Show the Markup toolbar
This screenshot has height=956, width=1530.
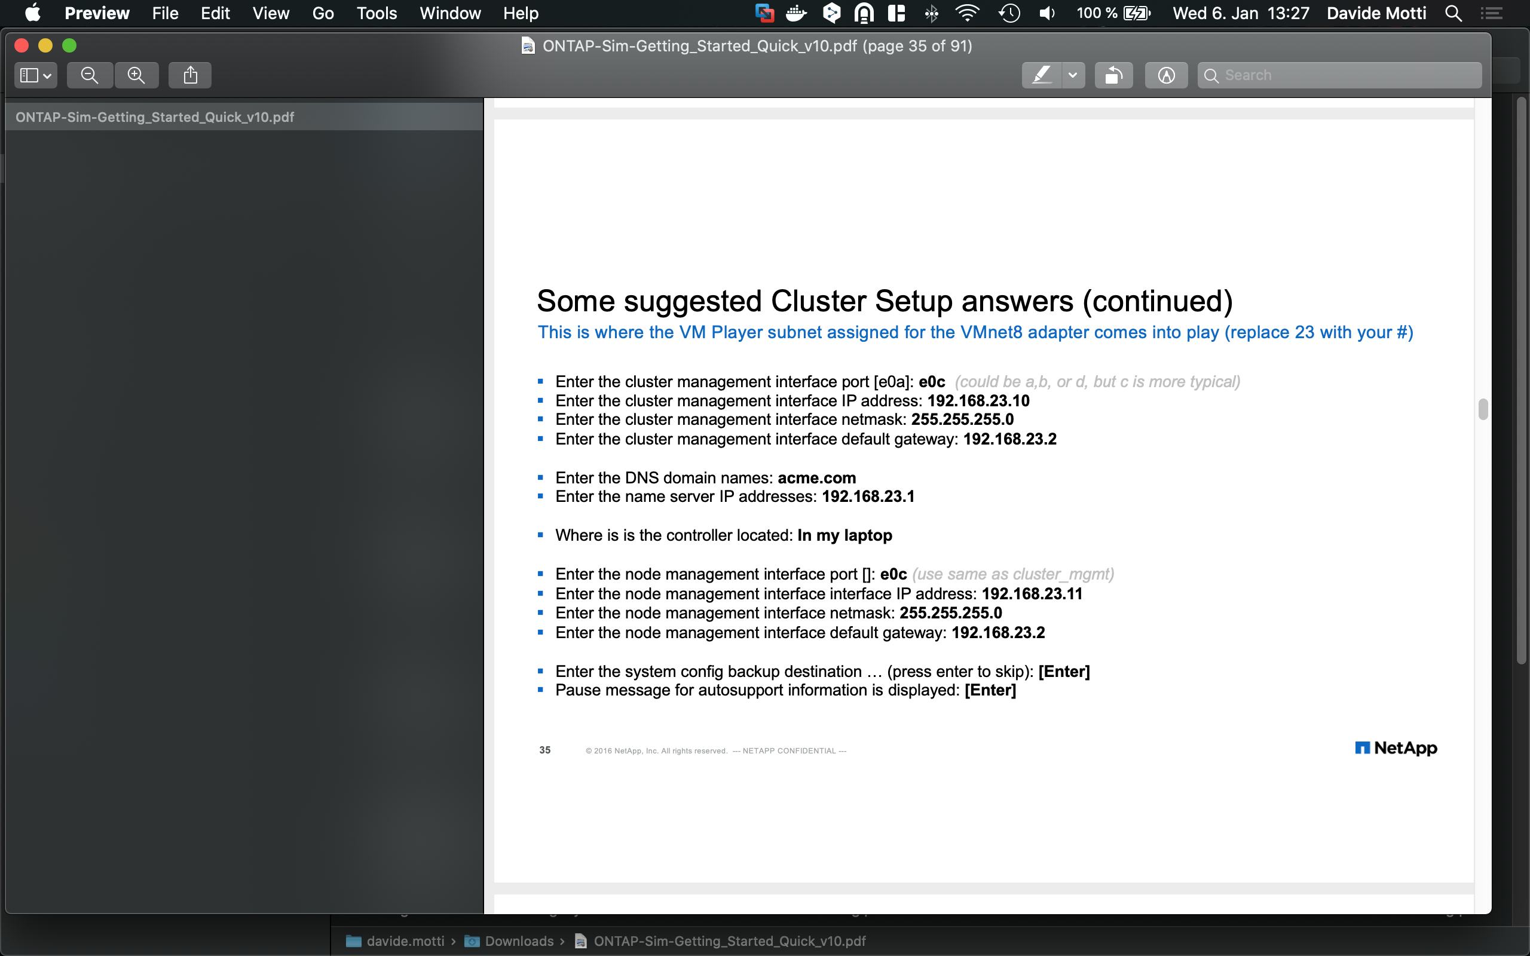click(1166, 75)
